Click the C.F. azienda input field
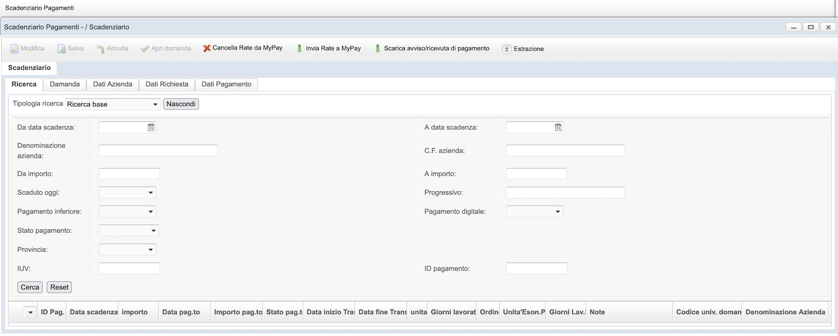The height and width of the screenshot is (336, 838). (x=565, y=150)
